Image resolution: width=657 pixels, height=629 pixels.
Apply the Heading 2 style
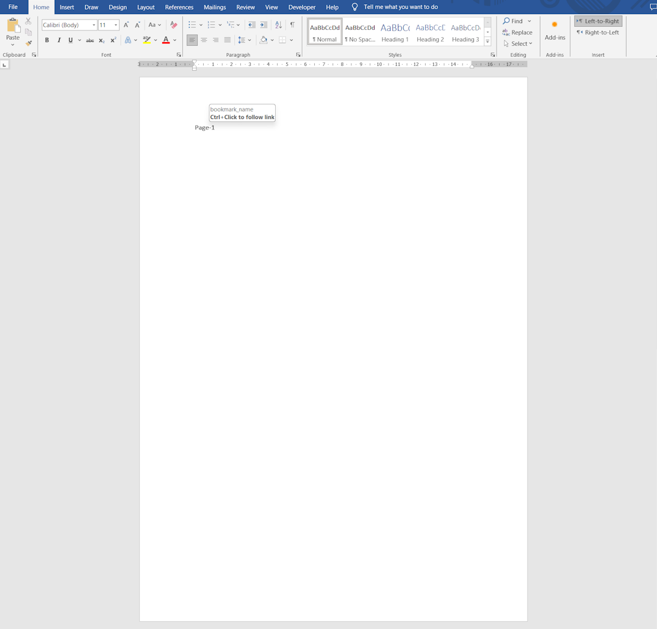click(430, 32)
